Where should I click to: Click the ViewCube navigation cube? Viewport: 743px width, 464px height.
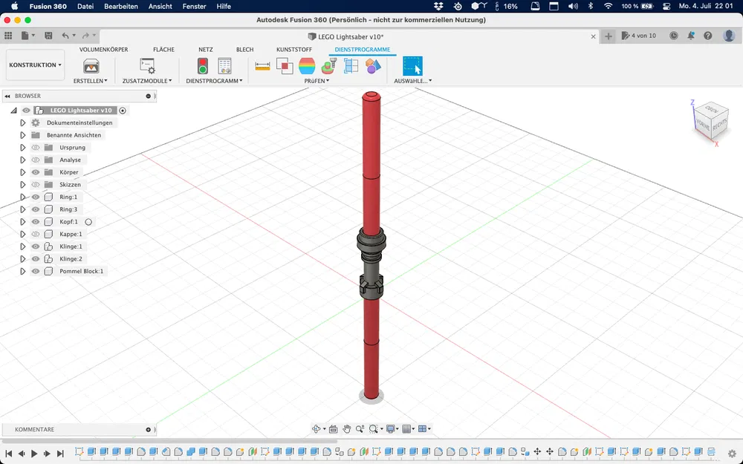(x=710, y=121)
